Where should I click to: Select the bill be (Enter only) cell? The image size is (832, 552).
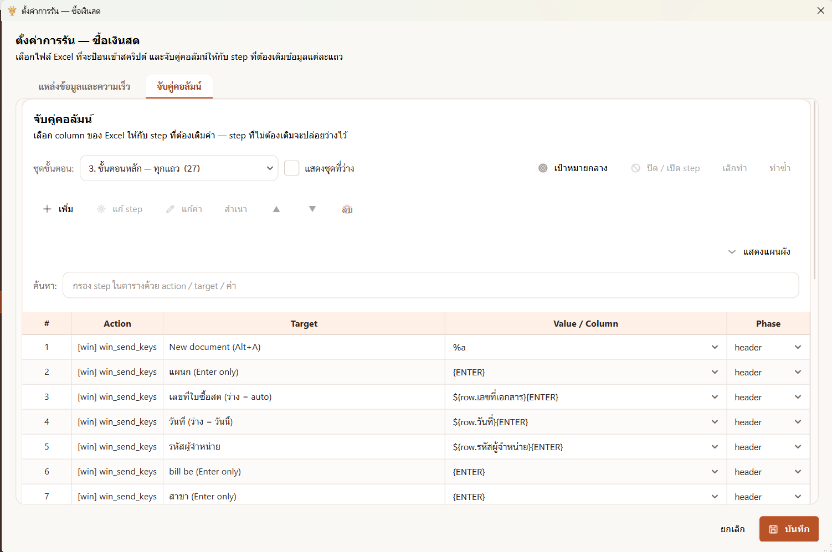coord(304,472)
